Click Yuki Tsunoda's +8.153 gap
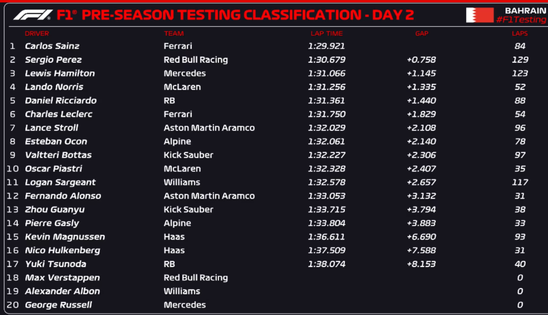548x315 pixels. click(421, 264)
